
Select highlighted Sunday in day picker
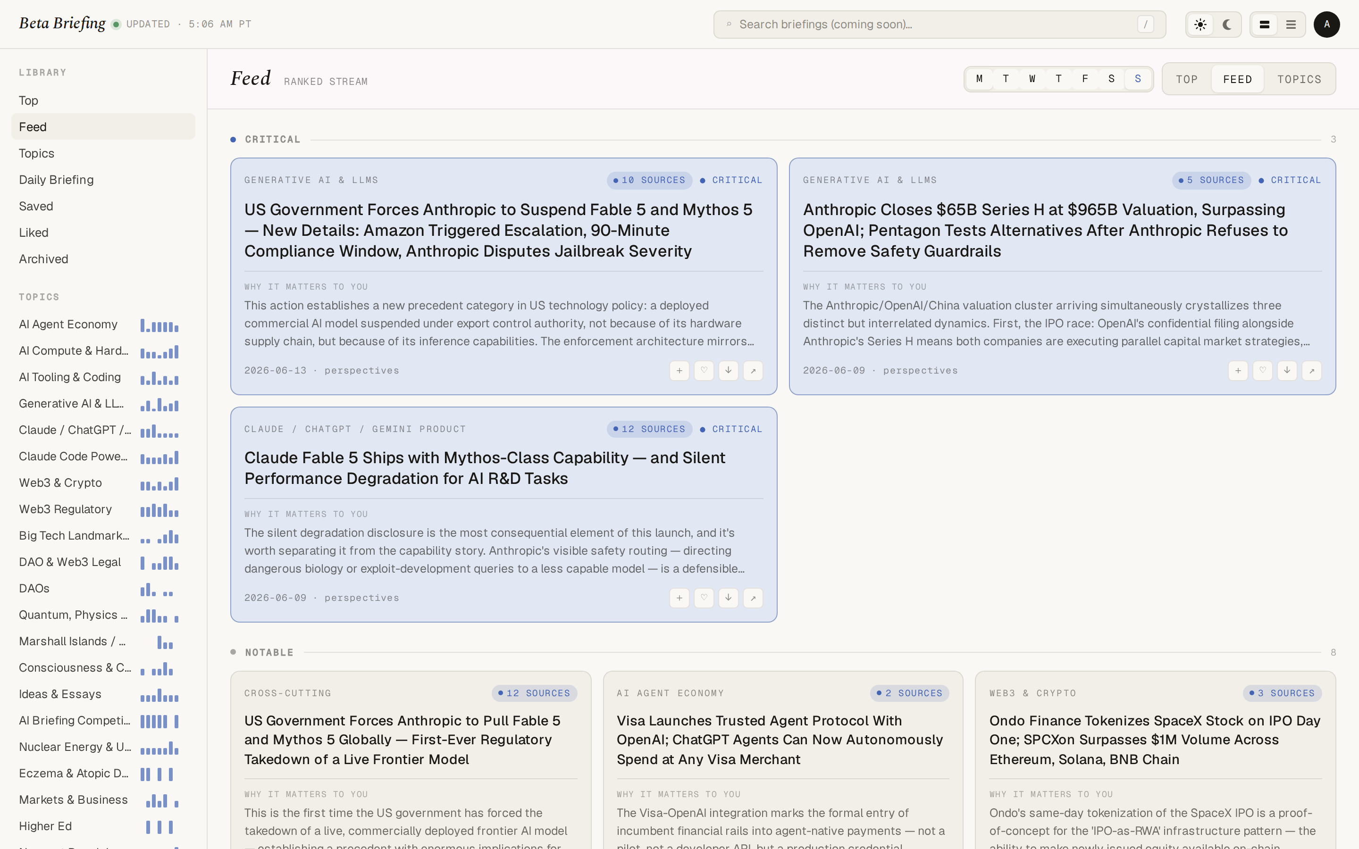(1138, 79)
